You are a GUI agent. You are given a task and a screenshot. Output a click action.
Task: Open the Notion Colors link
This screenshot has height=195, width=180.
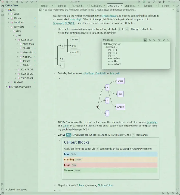pyautogui.click(x=106, y=185)
